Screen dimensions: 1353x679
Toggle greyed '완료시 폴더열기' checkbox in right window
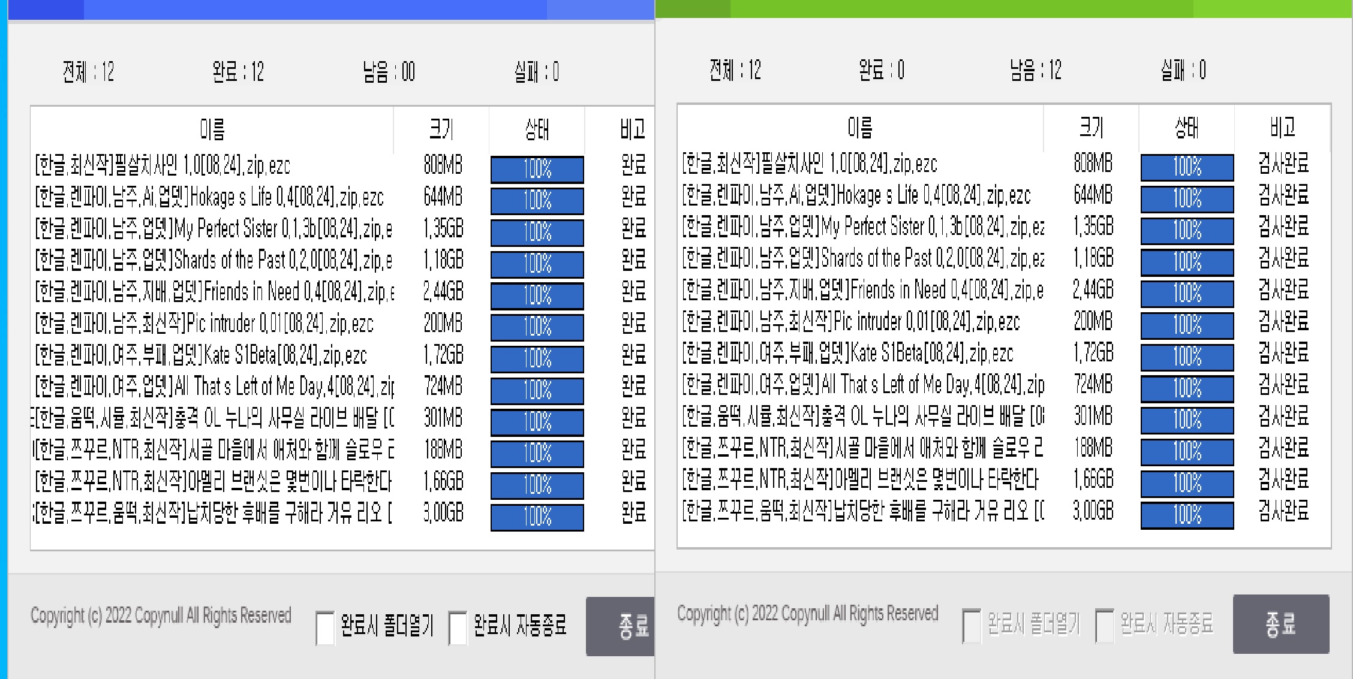pyautogui.click(x=972, y=625)
